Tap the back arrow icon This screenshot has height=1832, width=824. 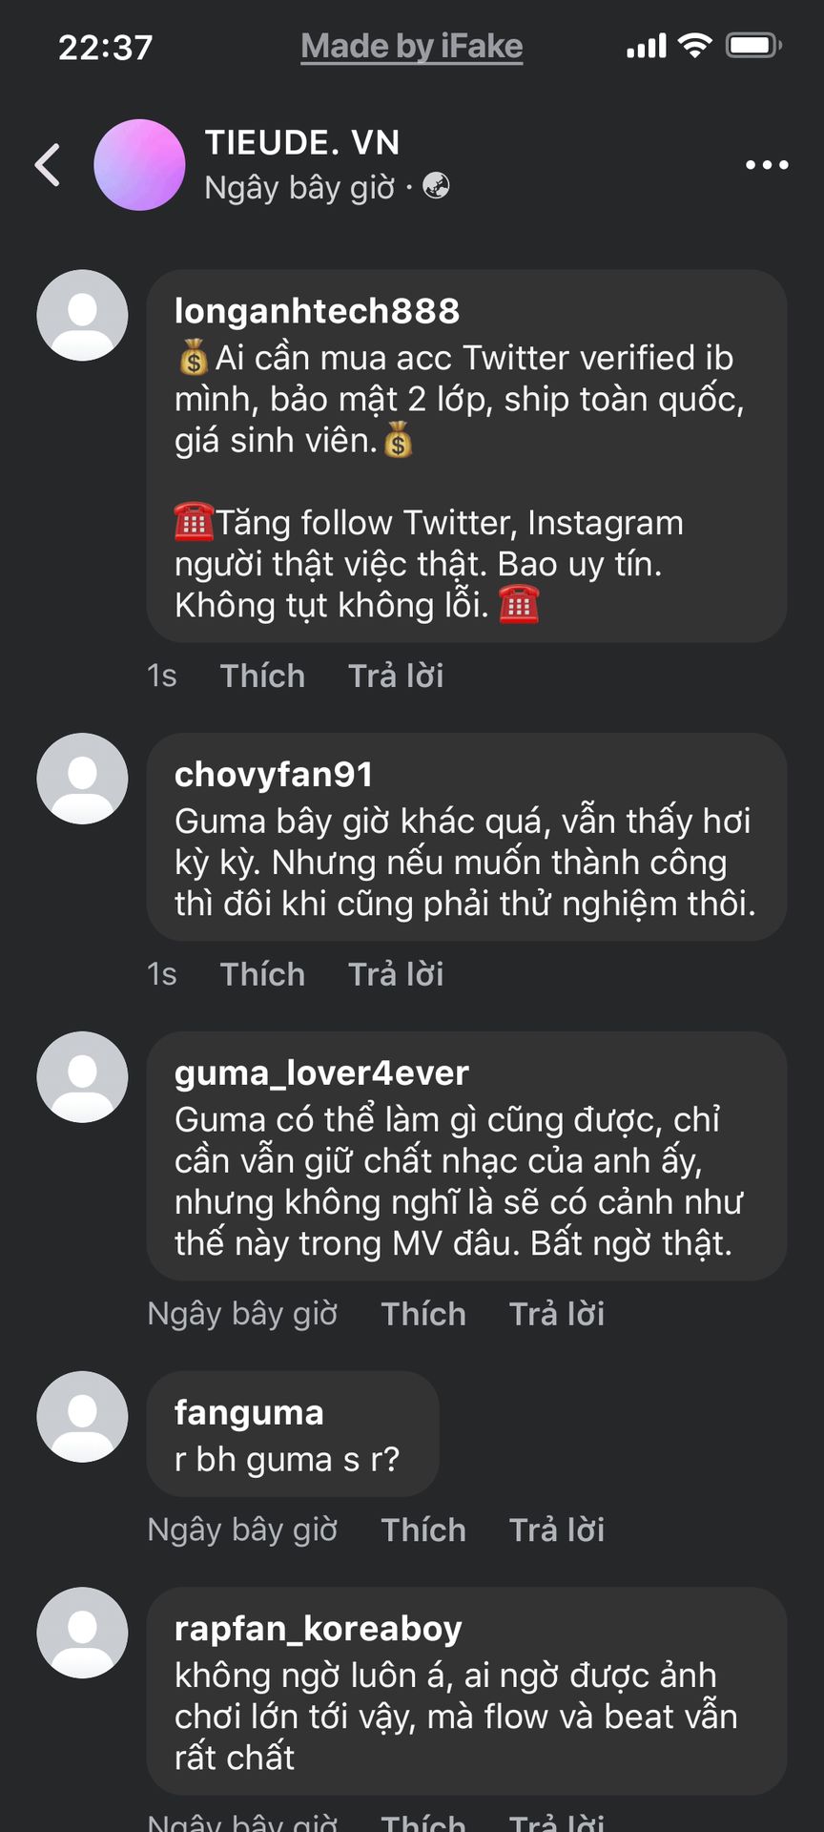tap(48, 165)
